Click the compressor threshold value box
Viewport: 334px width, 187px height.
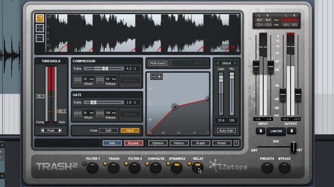click(x=40, y=97)
